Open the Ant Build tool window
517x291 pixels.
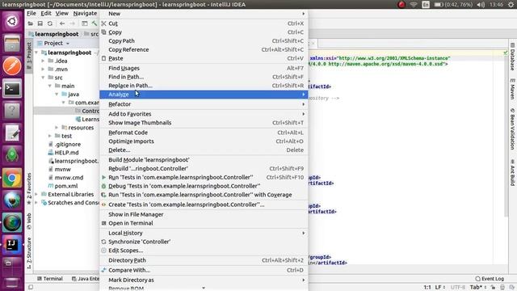pos(512,173)
